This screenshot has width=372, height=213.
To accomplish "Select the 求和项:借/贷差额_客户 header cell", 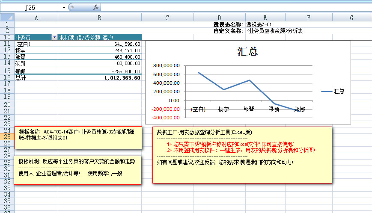I will point(99,37).
